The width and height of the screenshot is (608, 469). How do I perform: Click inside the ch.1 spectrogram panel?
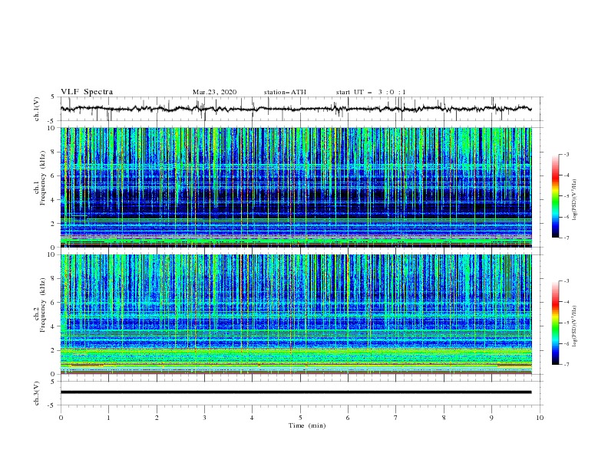tap(296, 187)
